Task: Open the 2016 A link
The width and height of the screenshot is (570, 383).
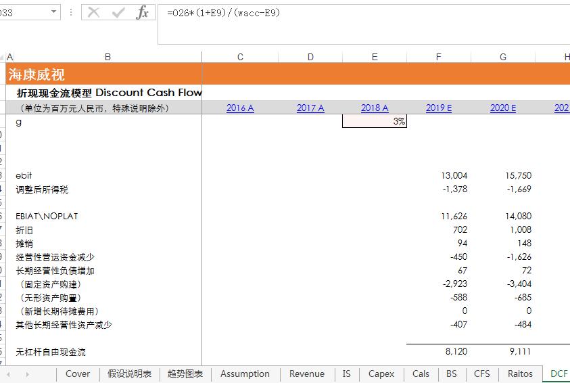Action: point(240,108)
